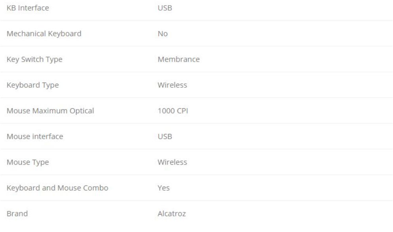Image resolution: width=393 pixels, height=232 pixels.
Task: Click the word Optical in specifications
Action: (x=82, y=111)
